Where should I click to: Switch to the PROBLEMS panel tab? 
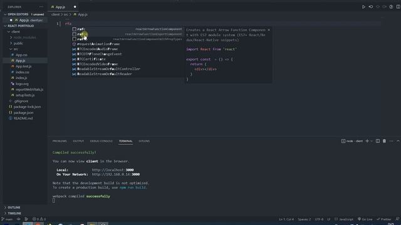(60, 141)
